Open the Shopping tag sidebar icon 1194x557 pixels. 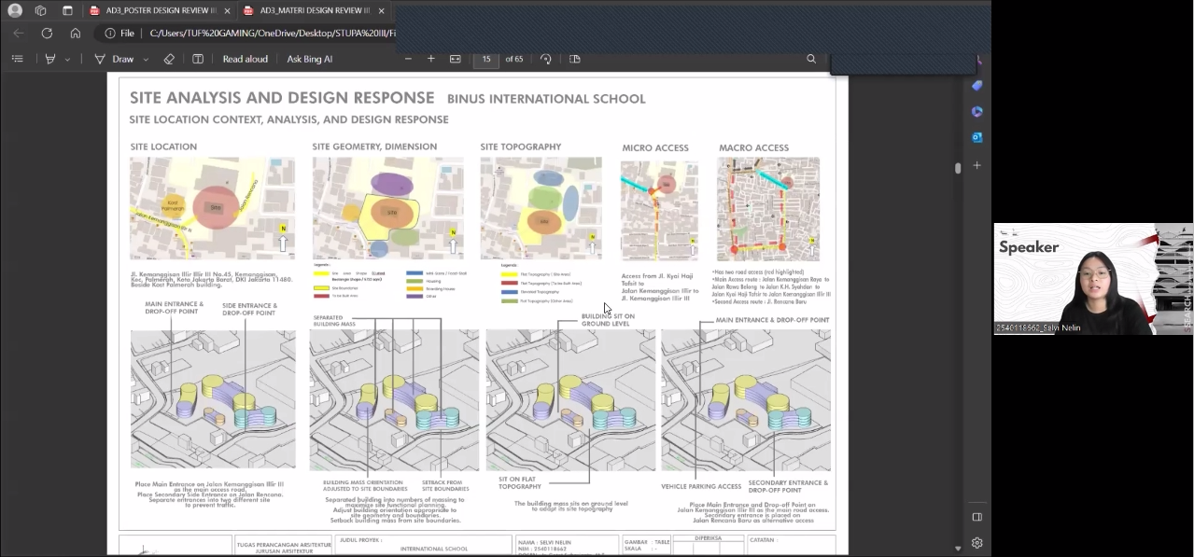coord(977,85)
